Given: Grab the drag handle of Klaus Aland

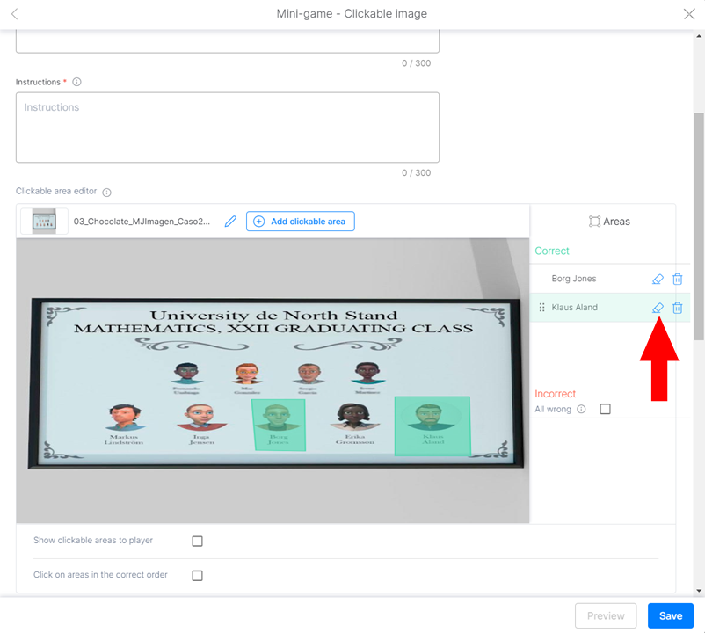Looking at the screenshot, I should click(x=541, y=308).
